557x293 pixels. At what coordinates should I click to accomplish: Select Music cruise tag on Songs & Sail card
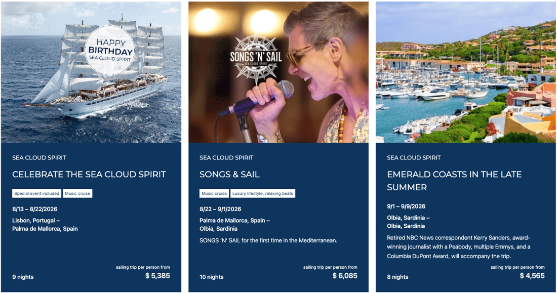tap(214, 193)
